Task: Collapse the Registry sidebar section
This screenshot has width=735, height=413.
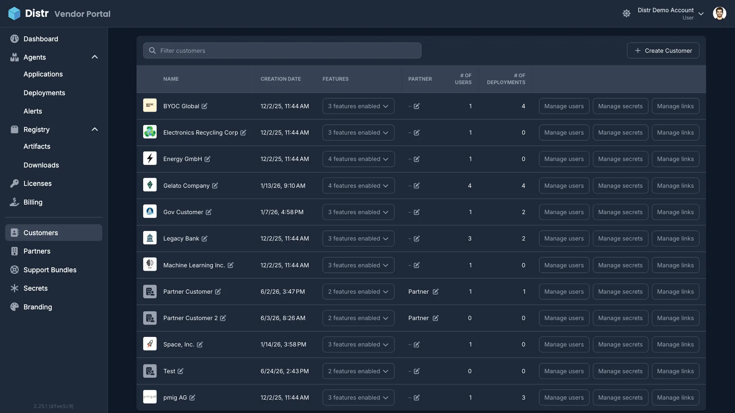Action: pyautogui.click(x=95, y=129)
